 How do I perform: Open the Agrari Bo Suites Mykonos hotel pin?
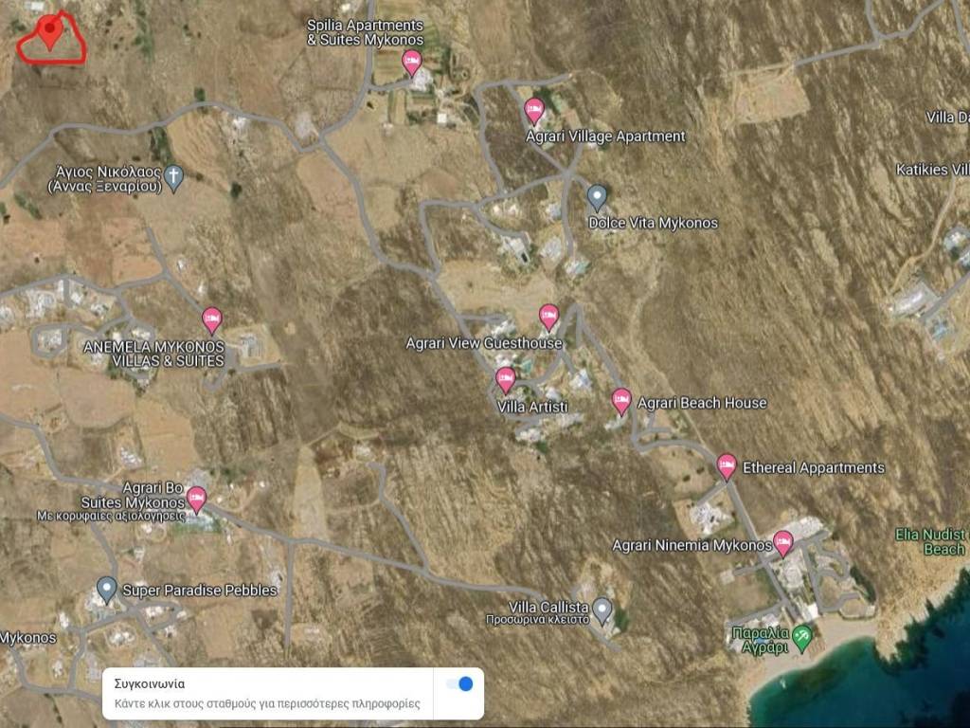196,499
